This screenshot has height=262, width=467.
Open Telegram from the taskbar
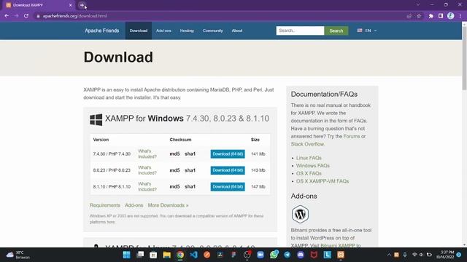(x=287, y=255)
